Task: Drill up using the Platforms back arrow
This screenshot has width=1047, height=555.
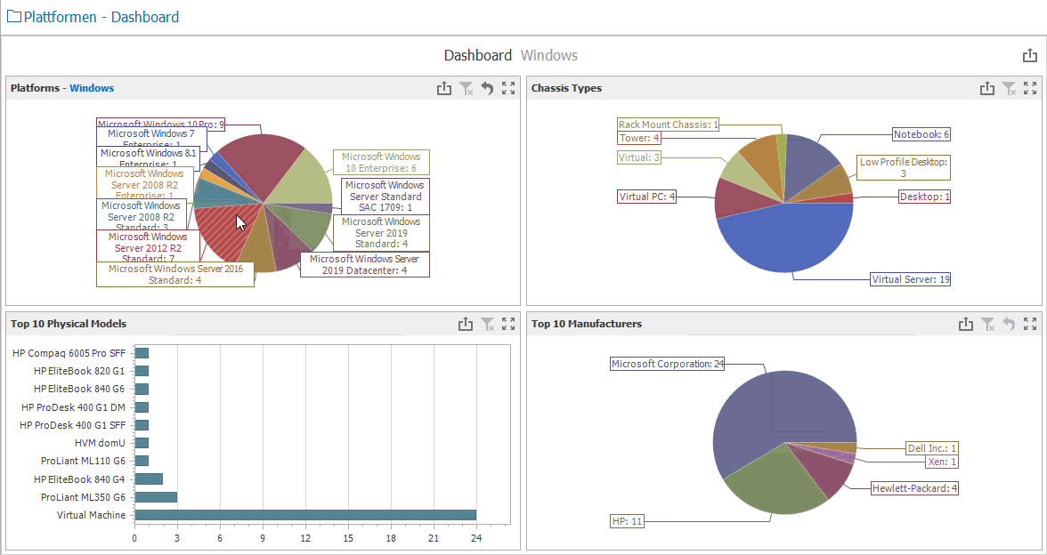Action: (488, 88)
